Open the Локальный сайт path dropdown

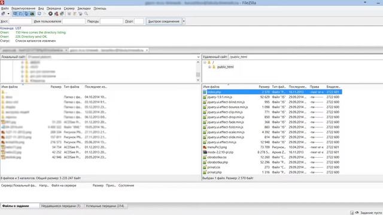pyautogui.click(x=198, y=57)
